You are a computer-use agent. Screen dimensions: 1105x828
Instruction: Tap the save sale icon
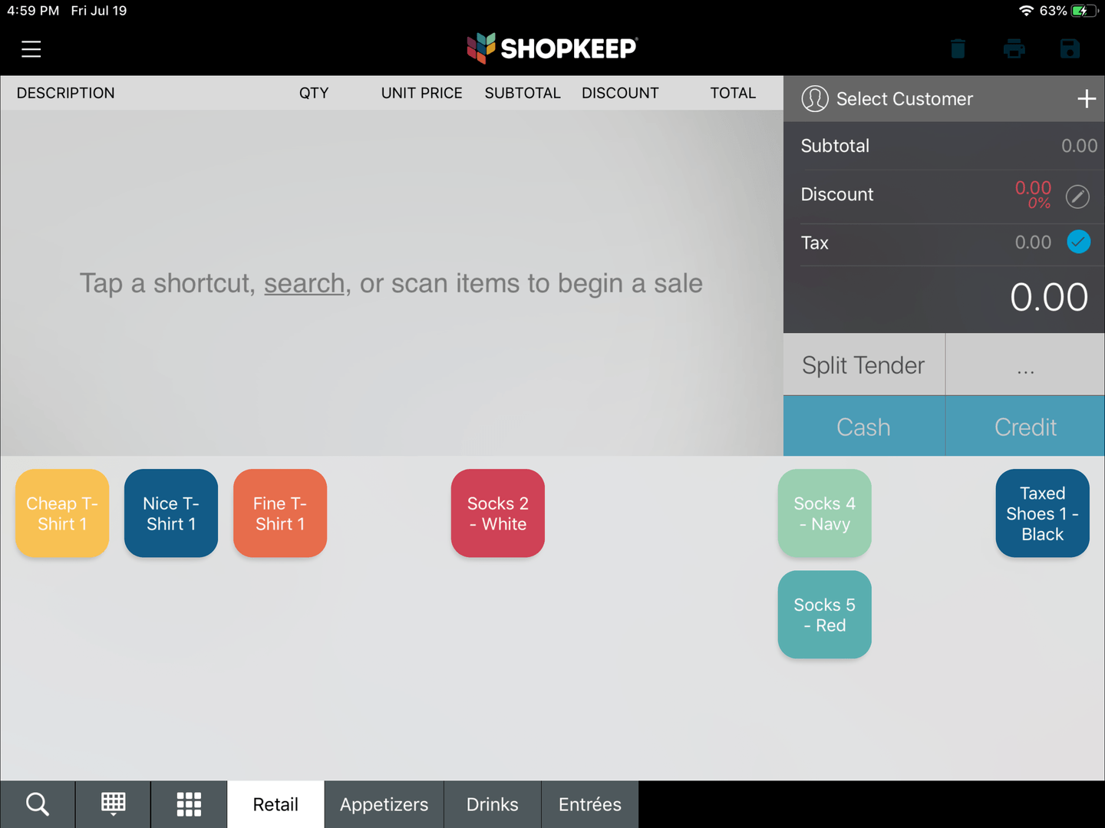click(x=1070, y=48)
